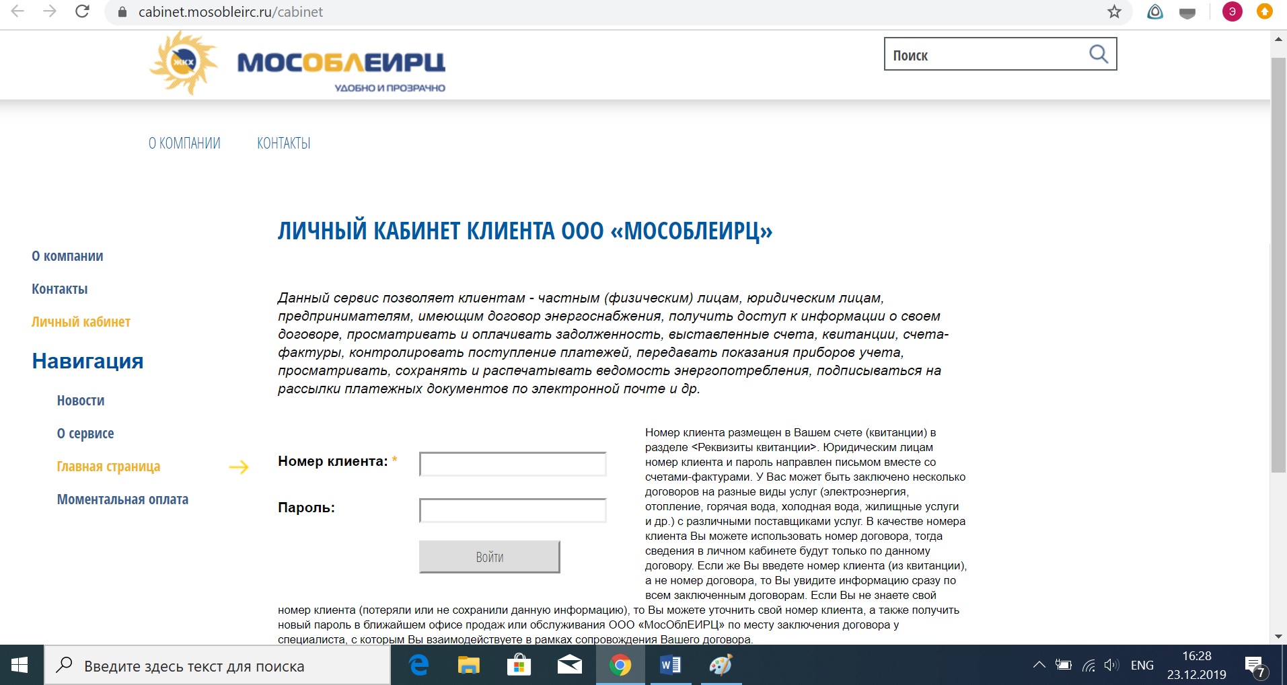The width and height of the screenshot is (1287, 685).
Task: Go to Моментальная оплата in navigation
Action: [122, 499]
